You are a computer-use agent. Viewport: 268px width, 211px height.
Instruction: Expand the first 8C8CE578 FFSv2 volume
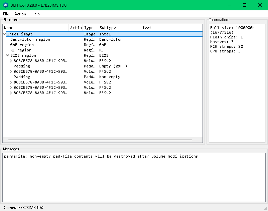pyautogui.click(x=11, y=61)
